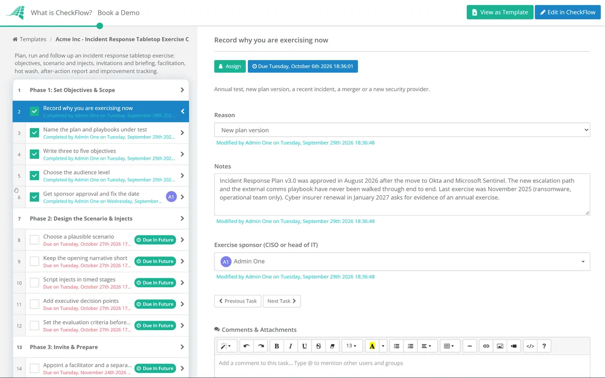Toggle bold formatting in comment editor
Screen dimensions: 605x378
click(277, 346)
